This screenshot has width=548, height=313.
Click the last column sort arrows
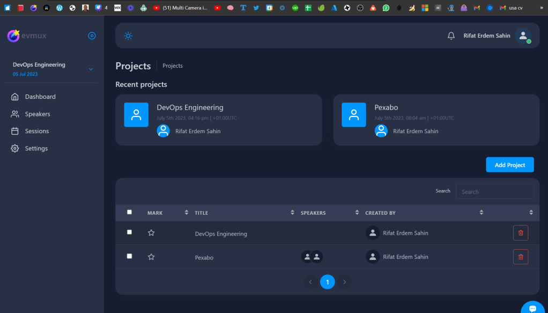[x=531, y=213]
